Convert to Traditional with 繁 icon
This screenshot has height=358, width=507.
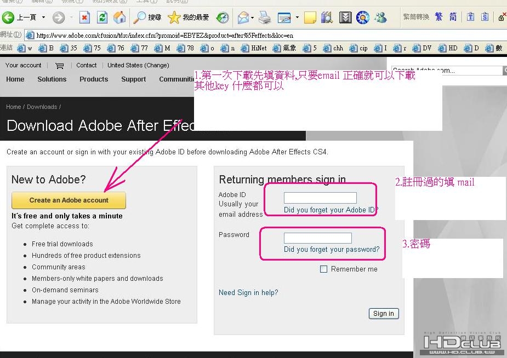click(x=438, y=17)
